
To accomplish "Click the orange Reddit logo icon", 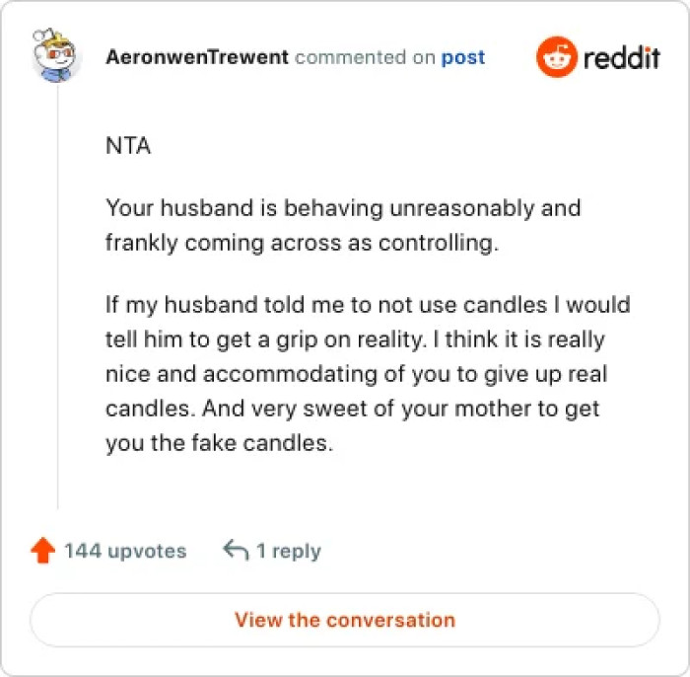I will point(555,57).
